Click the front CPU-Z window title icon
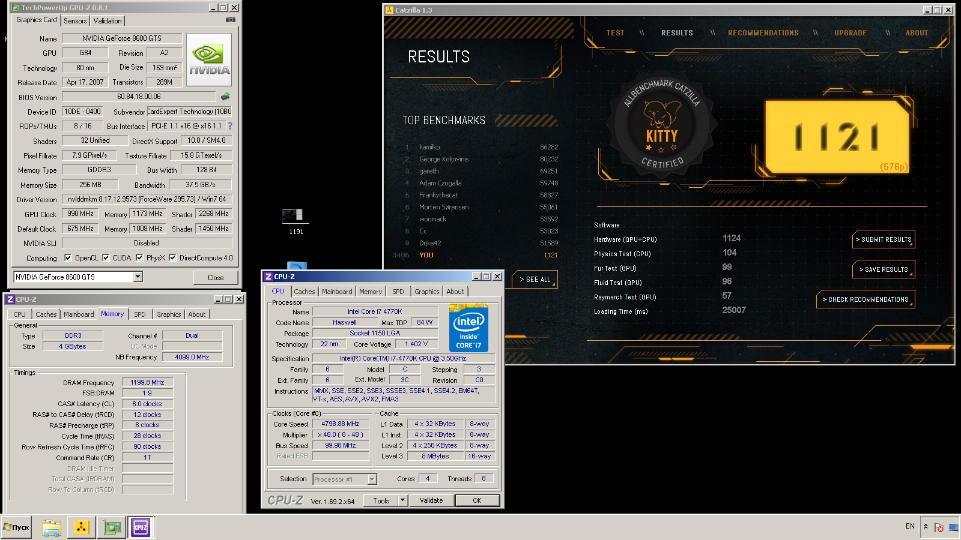Screen dimensions: 961x540 [x=268, y=277]
